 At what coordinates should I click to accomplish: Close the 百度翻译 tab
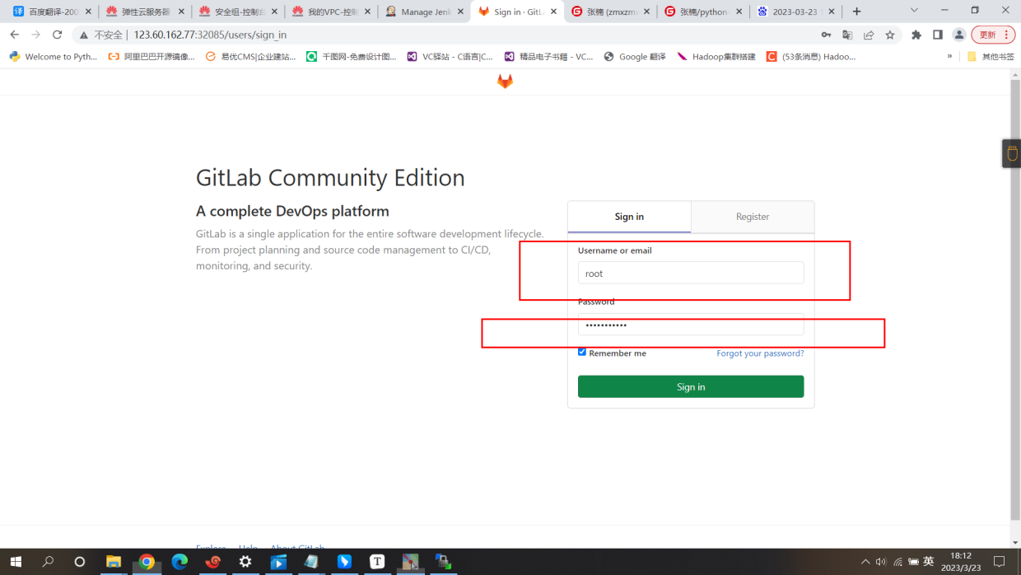88,12
